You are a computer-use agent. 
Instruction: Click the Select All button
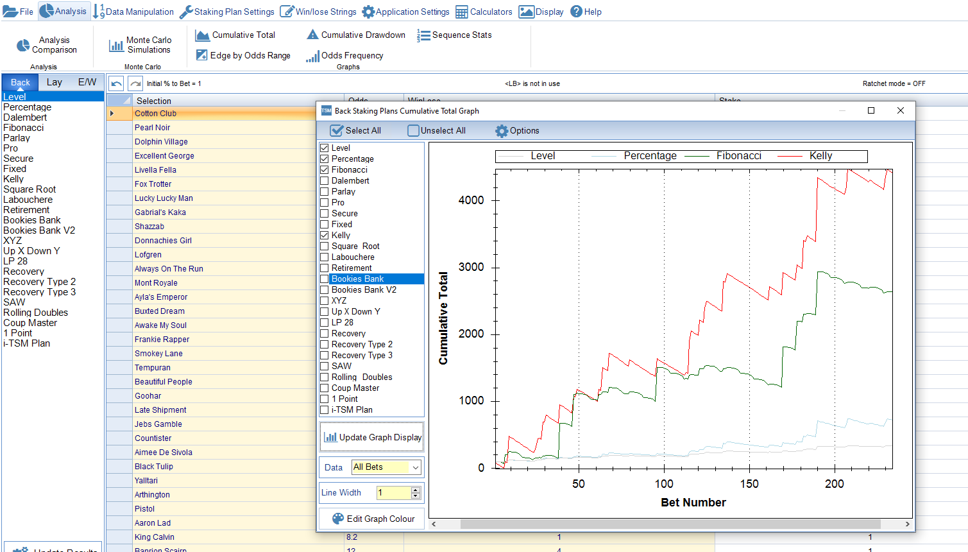tap(355, 131)
